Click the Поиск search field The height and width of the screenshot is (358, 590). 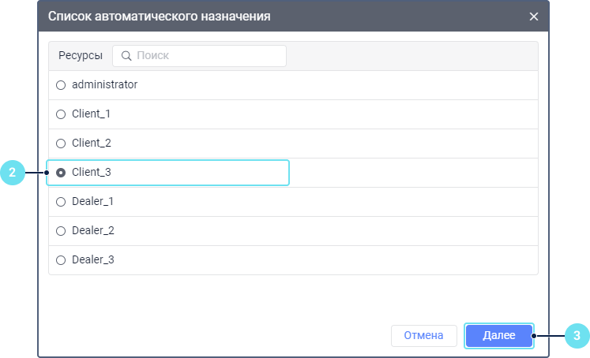(x=199, y=56)
